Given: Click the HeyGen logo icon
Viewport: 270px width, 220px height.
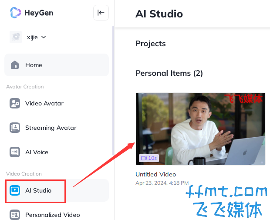Looking at the screenshot, I should 16,13.
